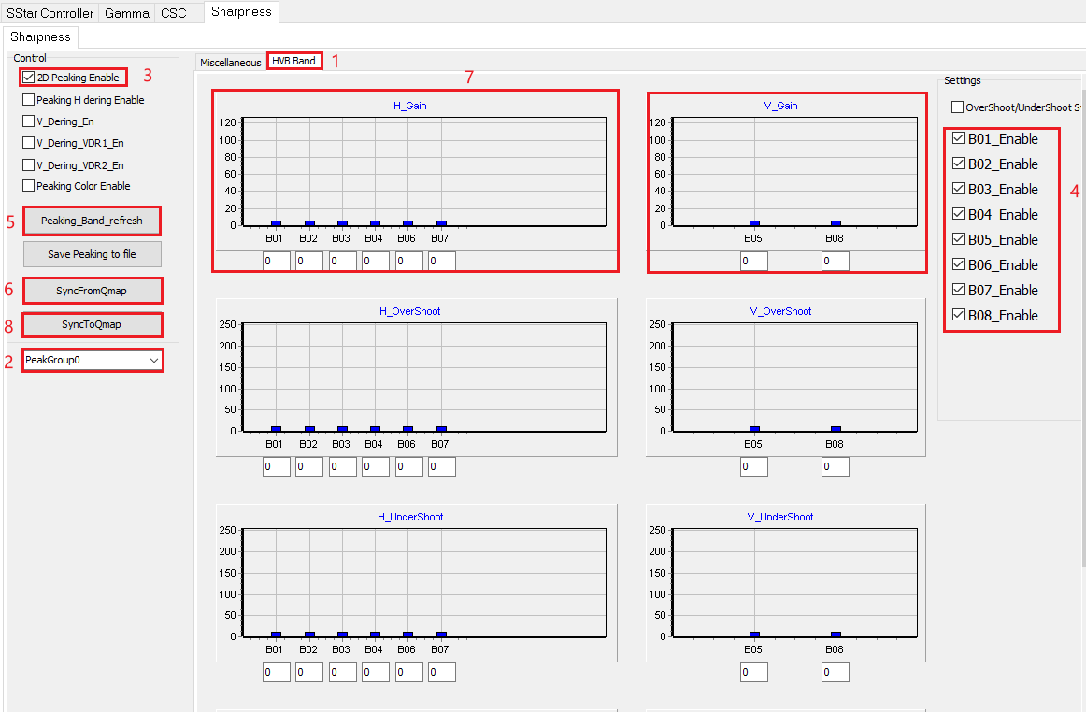This screenshot has height=712, width=1086.
Task: Click the H_Gain B02 value field
Action: coord(309,261)
